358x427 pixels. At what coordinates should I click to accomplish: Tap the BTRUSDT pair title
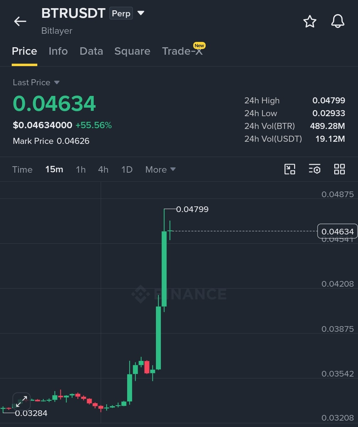(x=73, y=13)
